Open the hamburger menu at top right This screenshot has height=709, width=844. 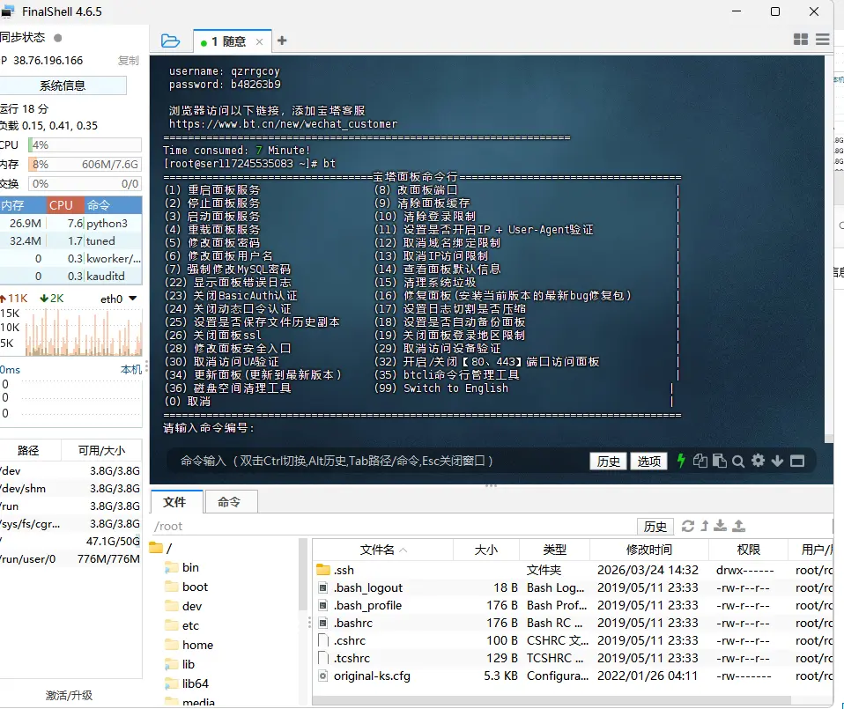point(824,40)
